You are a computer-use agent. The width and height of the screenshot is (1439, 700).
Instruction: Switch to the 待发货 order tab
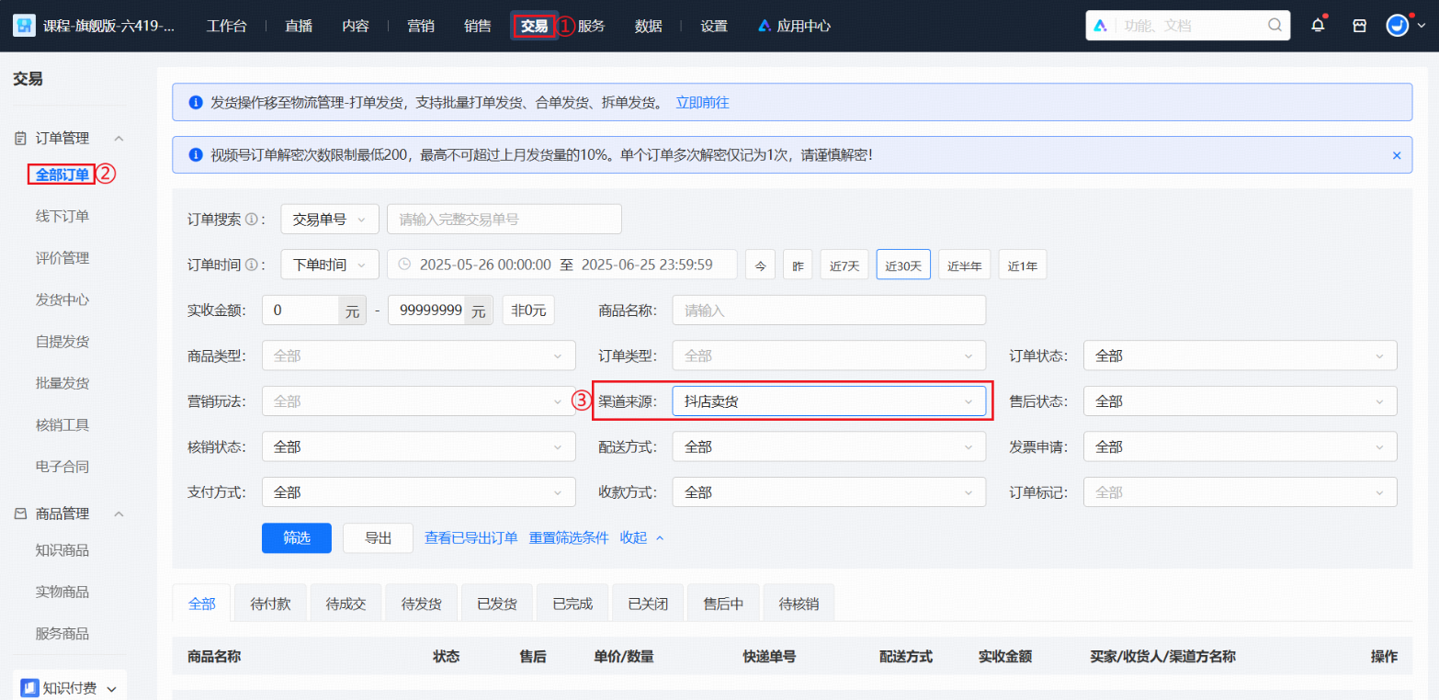421,602
